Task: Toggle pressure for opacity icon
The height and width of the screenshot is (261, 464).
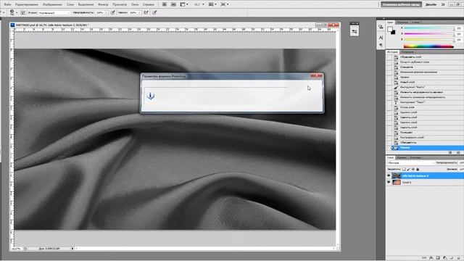Action: pyautogui.click(x=113, y=12)
